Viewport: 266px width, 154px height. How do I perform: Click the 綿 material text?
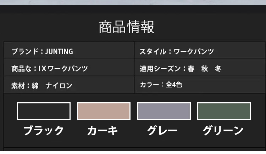35,86
